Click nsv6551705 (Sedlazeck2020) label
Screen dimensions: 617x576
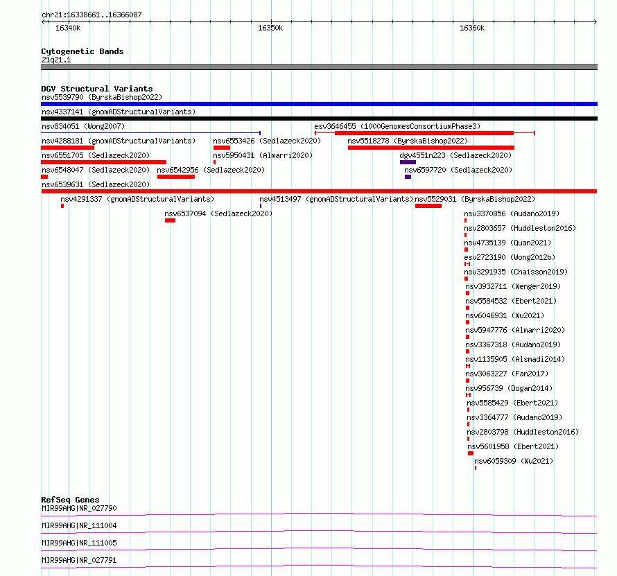tap(96, 155)
